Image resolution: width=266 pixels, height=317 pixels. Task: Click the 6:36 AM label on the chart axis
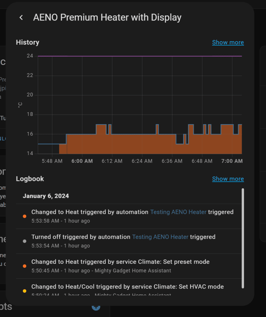pos(172,161)
